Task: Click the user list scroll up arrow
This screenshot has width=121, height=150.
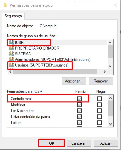Action: point(110,43)
